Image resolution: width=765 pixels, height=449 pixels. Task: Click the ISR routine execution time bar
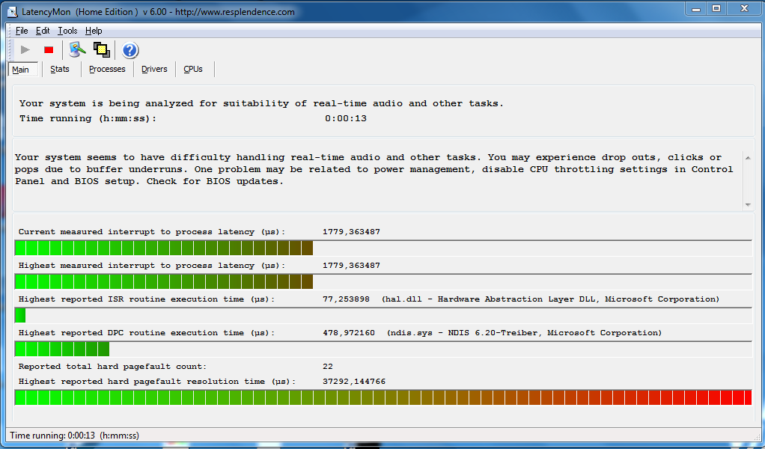click(x=383, y=315)
